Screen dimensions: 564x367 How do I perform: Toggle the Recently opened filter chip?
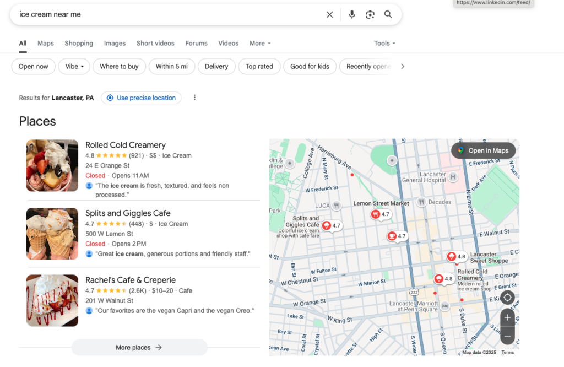pyautogui.click(x=367, y=67)
